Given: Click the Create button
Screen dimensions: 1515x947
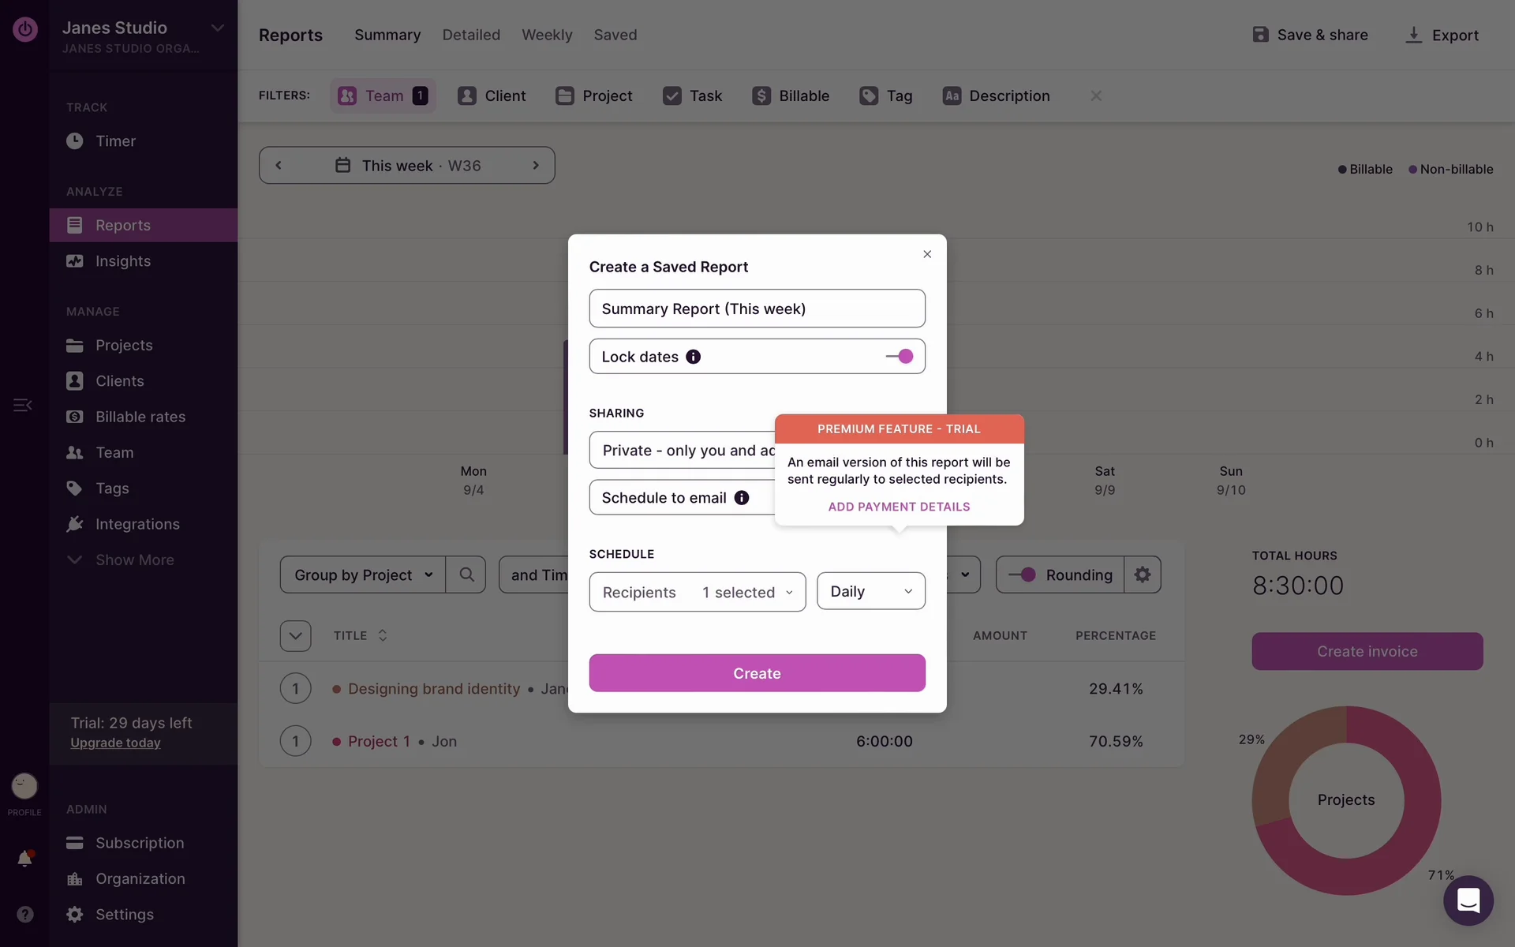Looking at the screenshot, I should pyautogui.click(x=757, y=673).
